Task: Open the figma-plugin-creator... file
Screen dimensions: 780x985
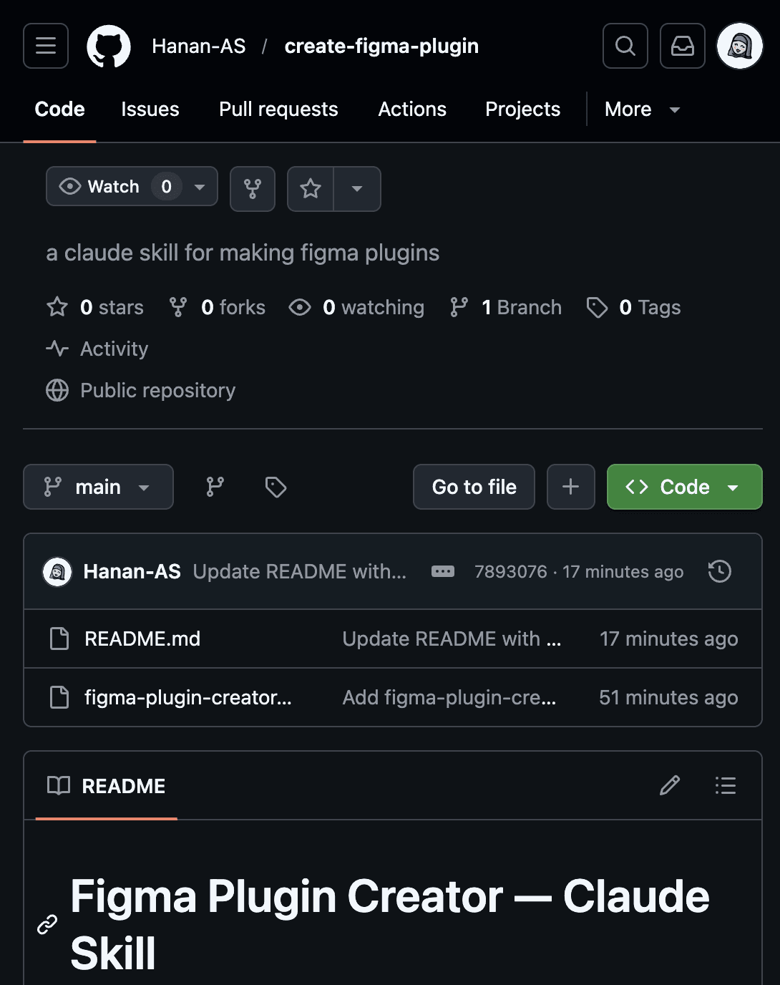Action: [188, 698]
